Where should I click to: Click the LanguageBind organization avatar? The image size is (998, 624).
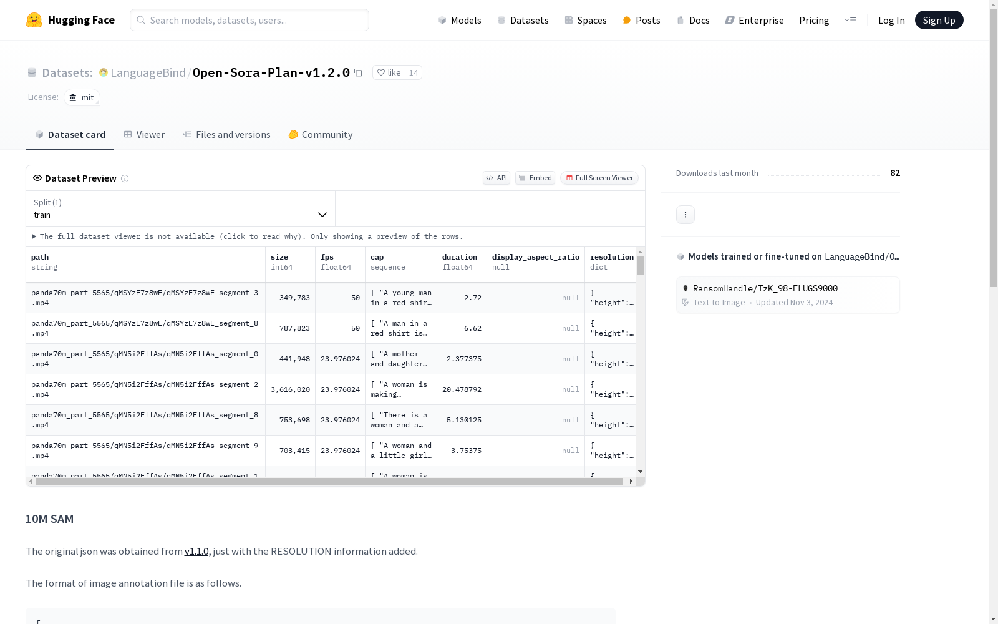coord(104,72)
